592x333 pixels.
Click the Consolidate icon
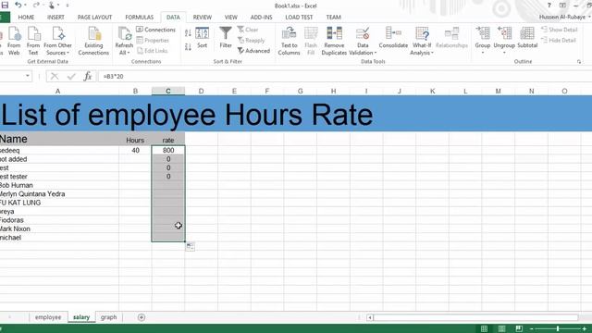[393, 38]
